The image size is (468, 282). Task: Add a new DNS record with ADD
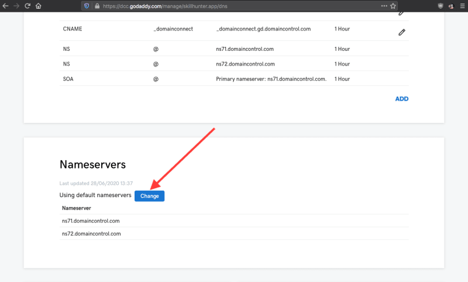pos(402,99)
